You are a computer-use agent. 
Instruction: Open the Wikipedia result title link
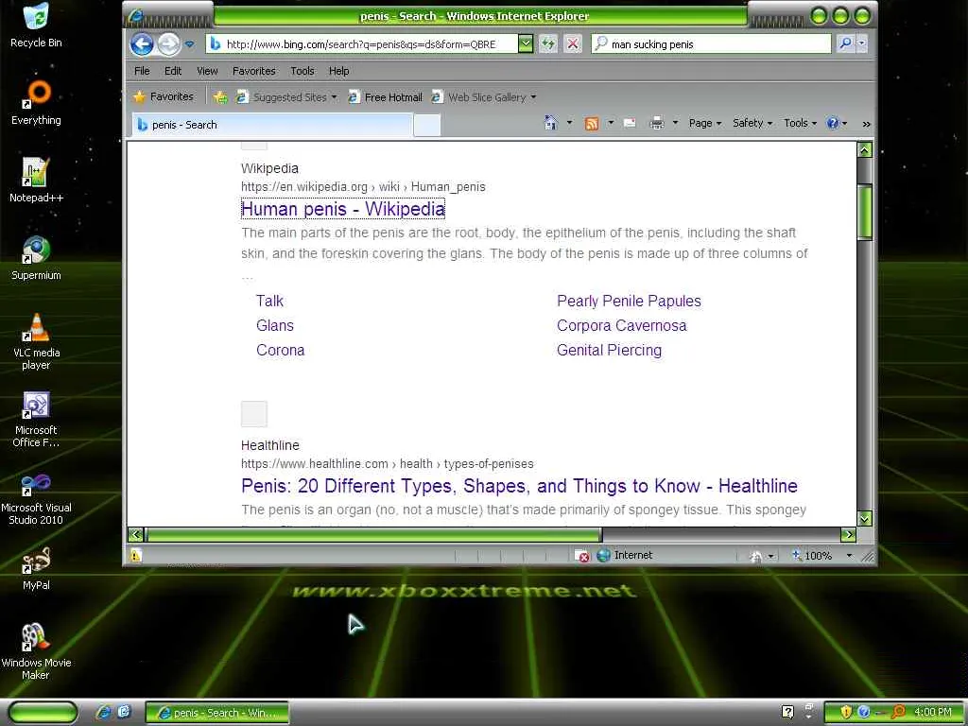click(342, 209)
